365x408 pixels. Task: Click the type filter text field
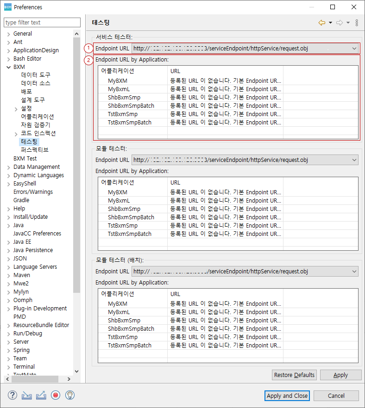click(x=42, y=22)
